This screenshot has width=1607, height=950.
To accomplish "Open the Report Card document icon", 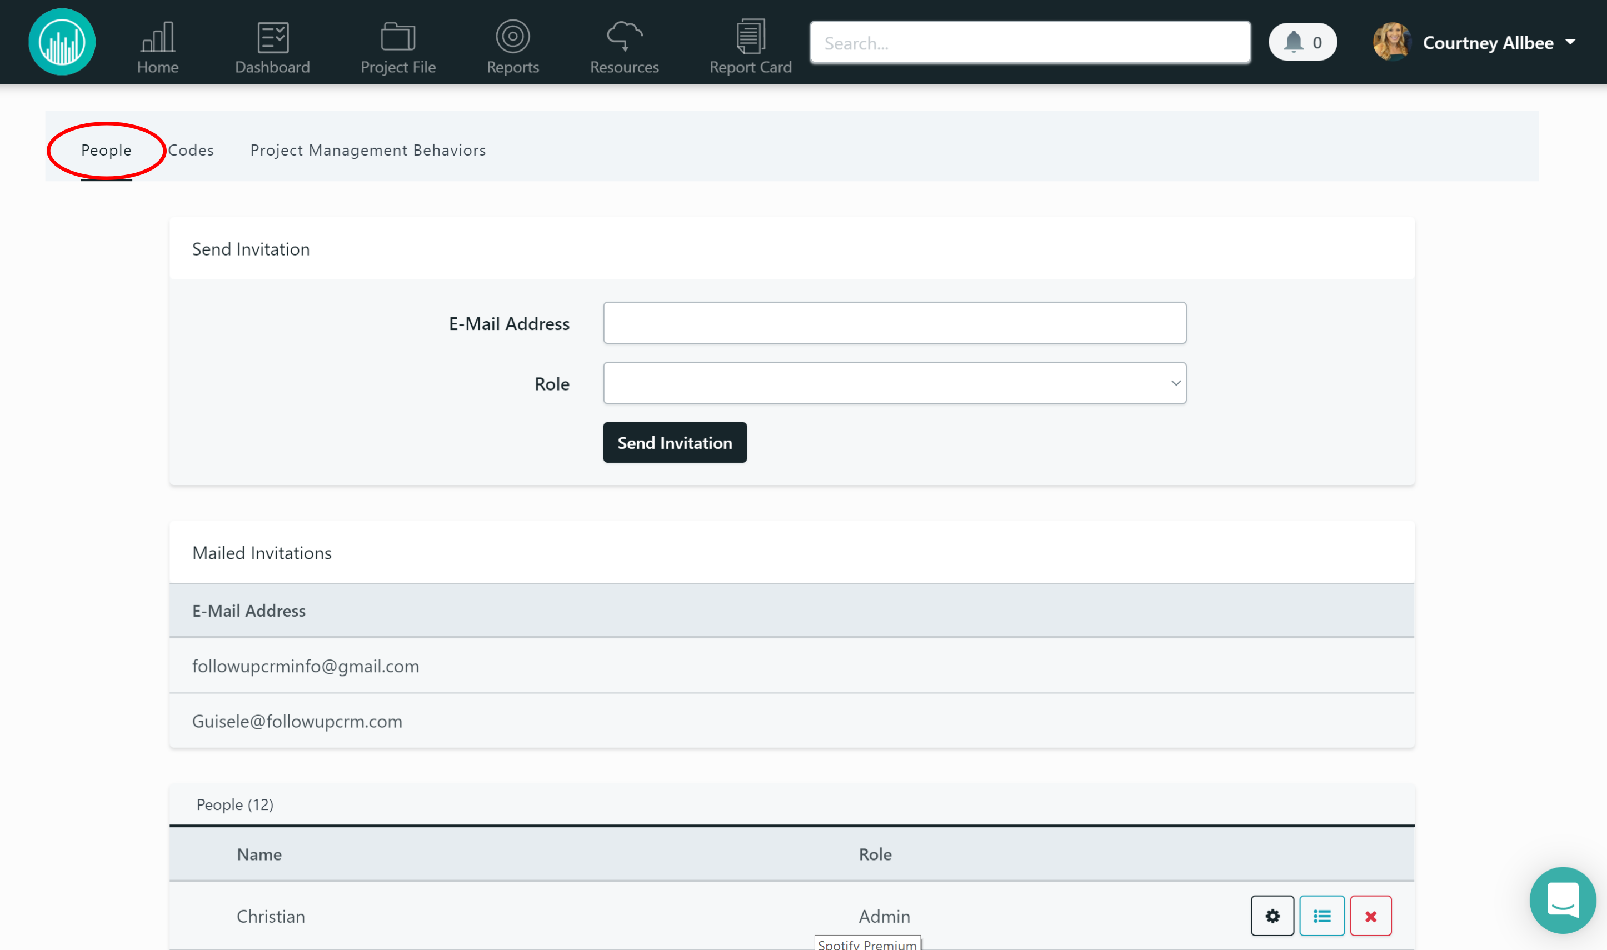I will (750, 37).
